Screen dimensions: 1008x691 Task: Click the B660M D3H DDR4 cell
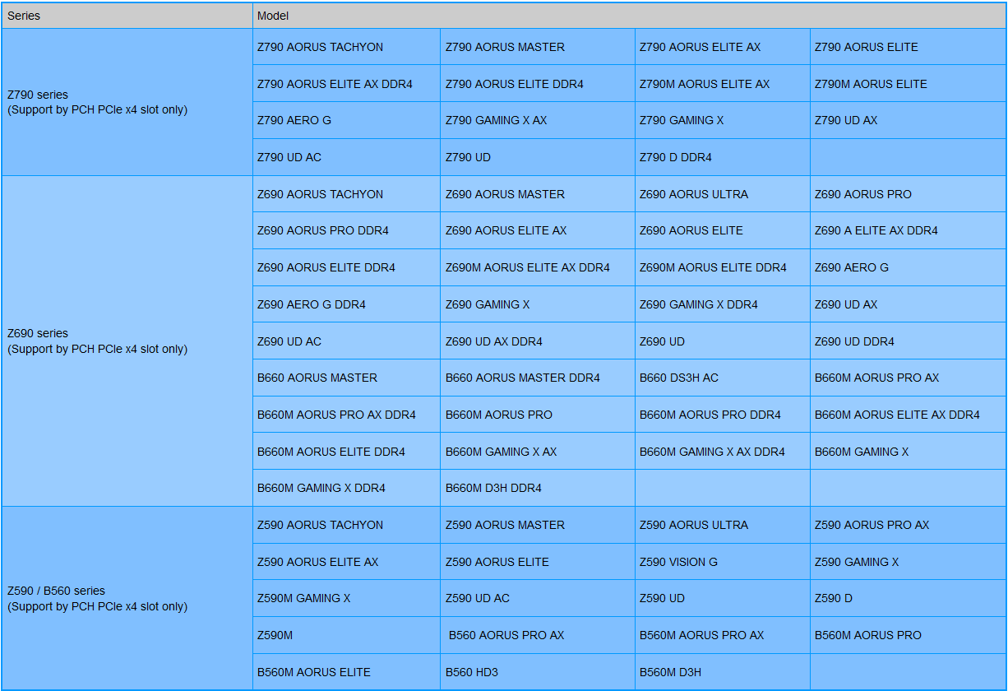point(538,488)
